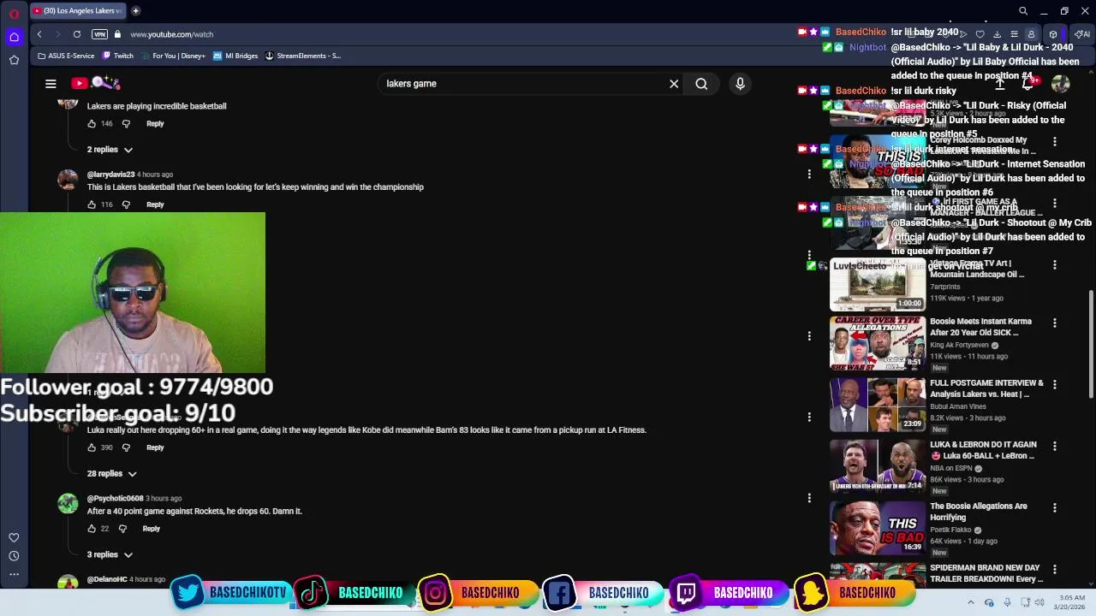Viewport: 1096px width, 616px height.
Task: Like the Psychotic0608 comment
Action: (92, 529)
